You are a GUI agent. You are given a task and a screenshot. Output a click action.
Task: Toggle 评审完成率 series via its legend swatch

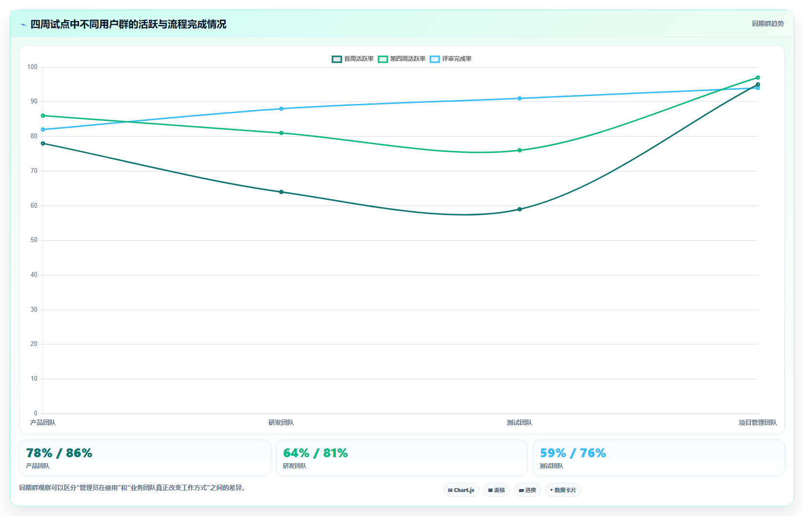tap(435, 59)
